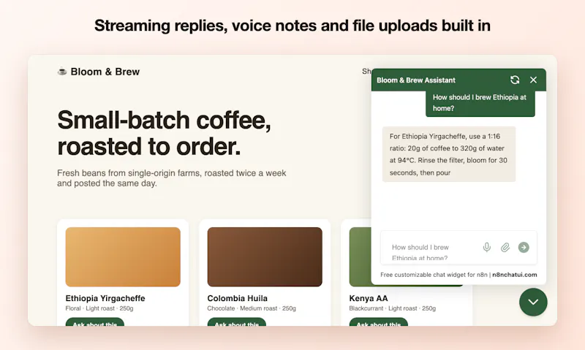Click 'Blackcurrant · Light roast · 250g' description
Viewport: 585px width, 350px height.
coord(392,308)
